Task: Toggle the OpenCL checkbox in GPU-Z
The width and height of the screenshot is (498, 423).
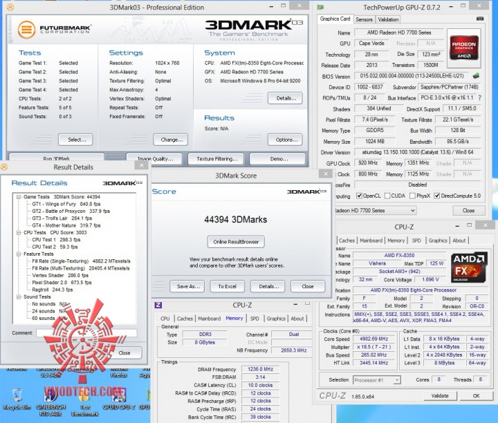Action: 359,196
